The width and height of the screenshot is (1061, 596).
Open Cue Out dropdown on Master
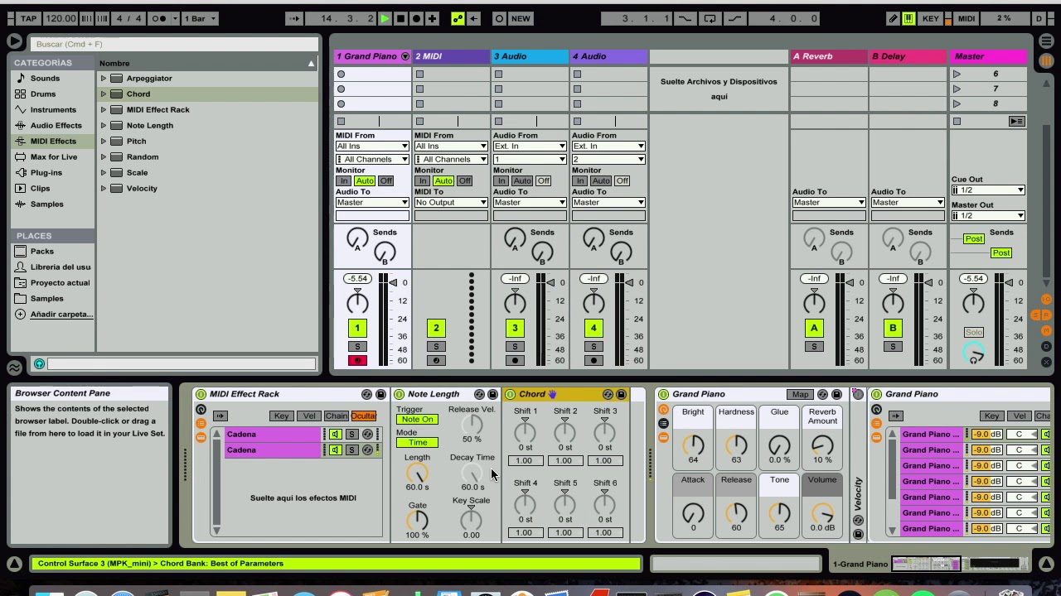tap(988, 190)
